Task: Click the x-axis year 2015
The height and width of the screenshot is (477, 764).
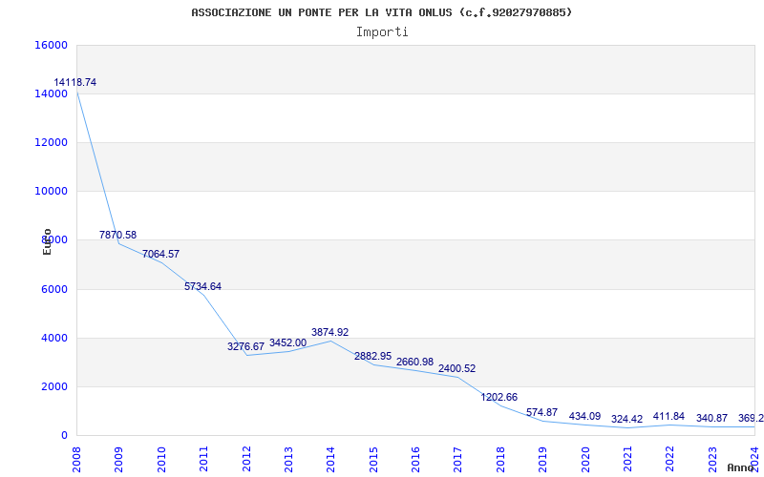Action: [x=373, y=459]
